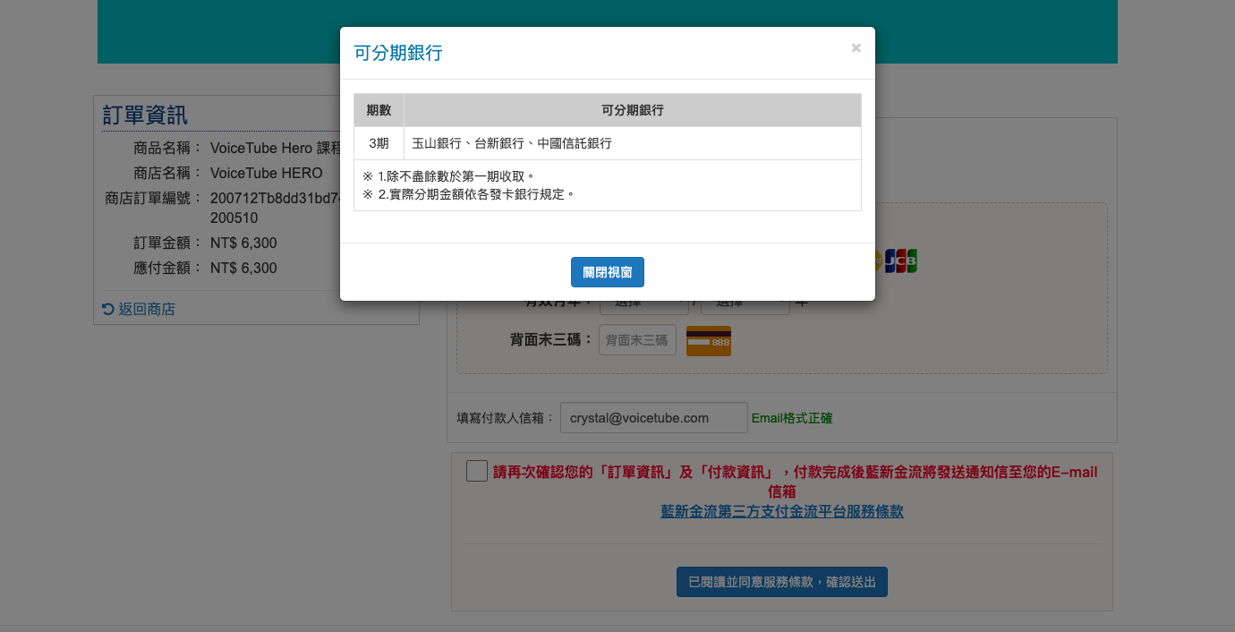Click the 期數 column header

(379, 110)
